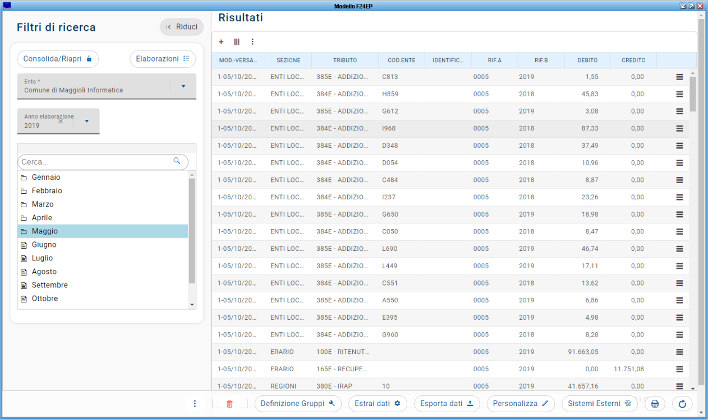Screen dimensions: 708x420
Task: Expand the Ente dropdown
Action: pos(183,86)
